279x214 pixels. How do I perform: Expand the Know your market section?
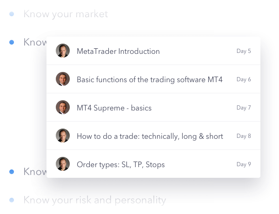pos(66,14)
